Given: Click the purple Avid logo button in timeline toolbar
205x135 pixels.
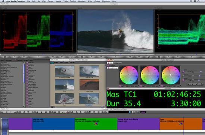Looking at the screenshot, I should pos(143,112).
